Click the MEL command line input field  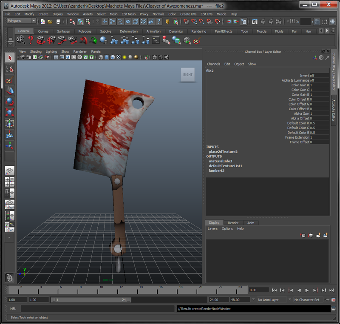pos(97,309)
